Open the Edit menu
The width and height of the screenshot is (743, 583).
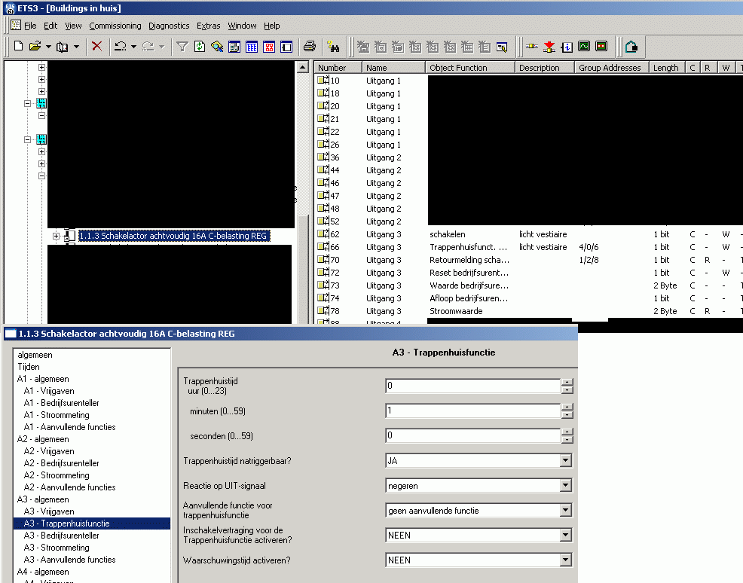pyautogui.click(x=50, y=26)
